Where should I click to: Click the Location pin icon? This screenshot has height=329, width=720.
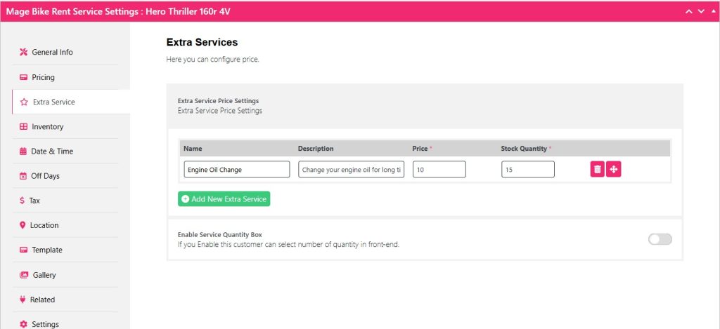tap(23, 225)
